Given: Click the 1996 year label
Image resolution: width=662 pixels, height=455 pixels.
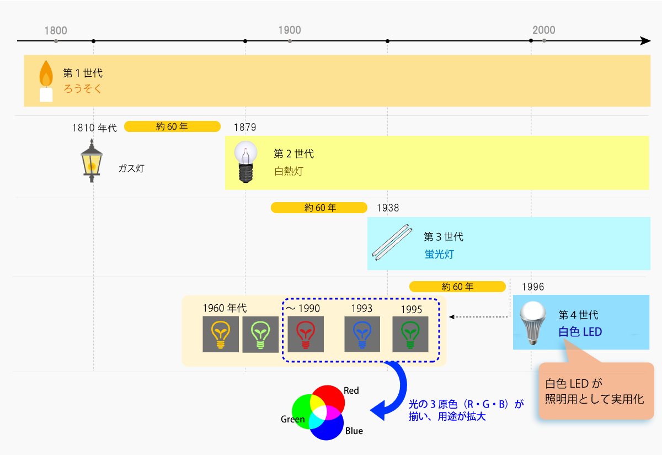Looking at the screenshot, I should click(533, 287).
